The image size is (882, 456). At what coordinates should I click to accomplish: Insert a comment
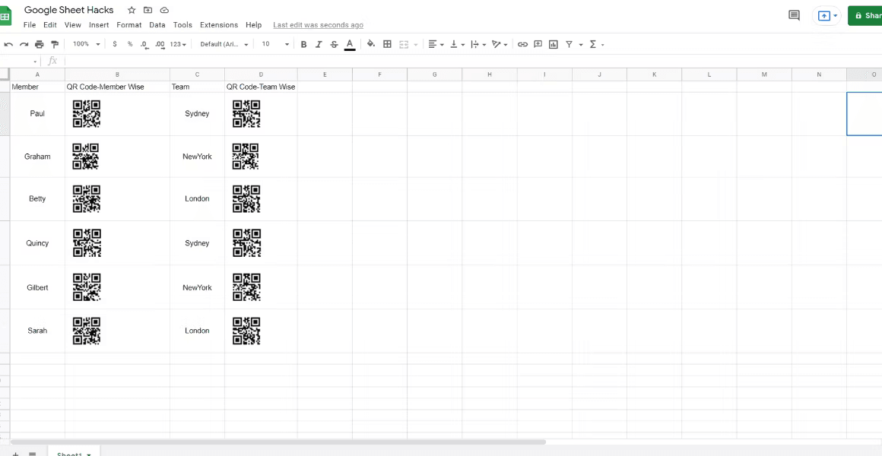(x=538, y=44)
